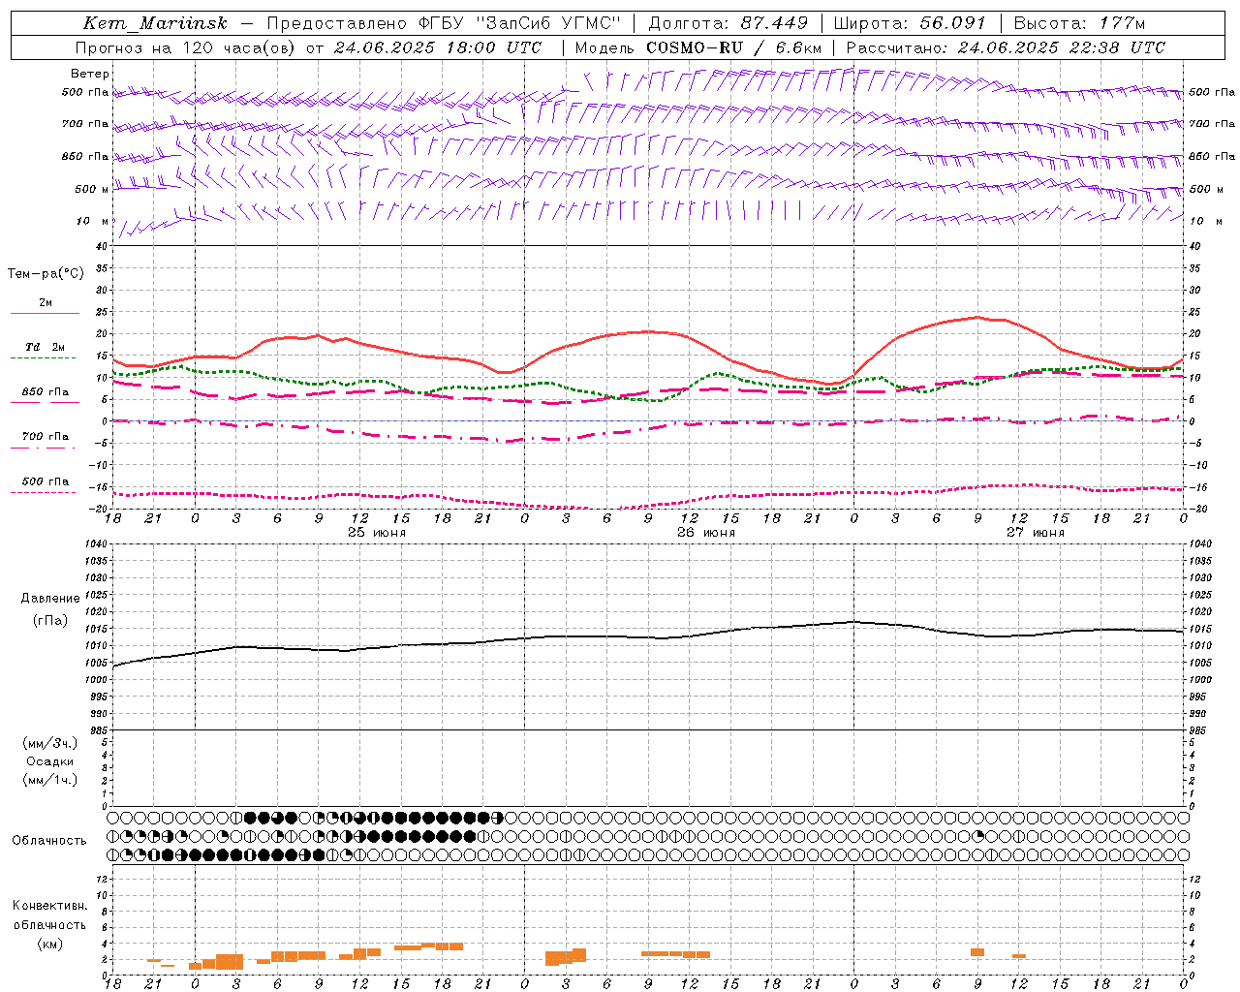Click the orange convective bar at 12h on 27 июня
Screen dimensions: 1240x992
tap(1019, 956)
